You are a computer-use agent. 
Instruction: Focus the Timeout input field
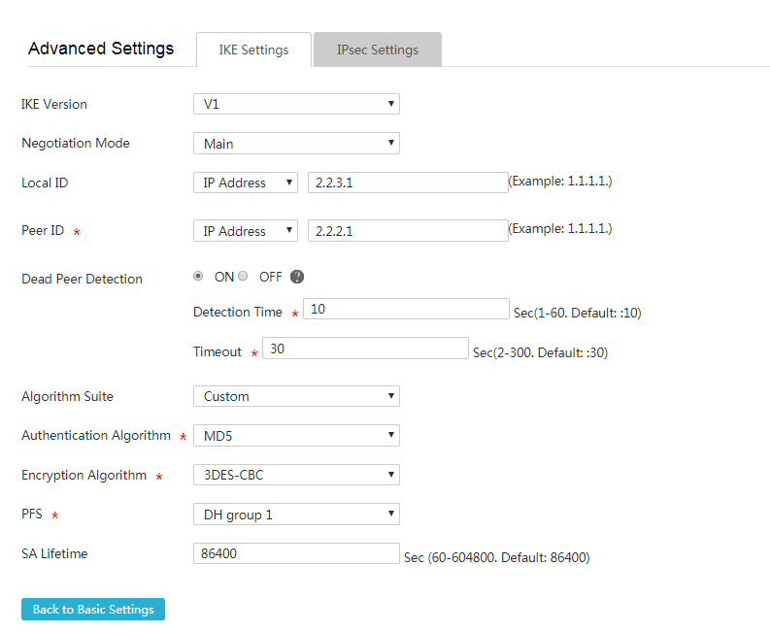365,349
